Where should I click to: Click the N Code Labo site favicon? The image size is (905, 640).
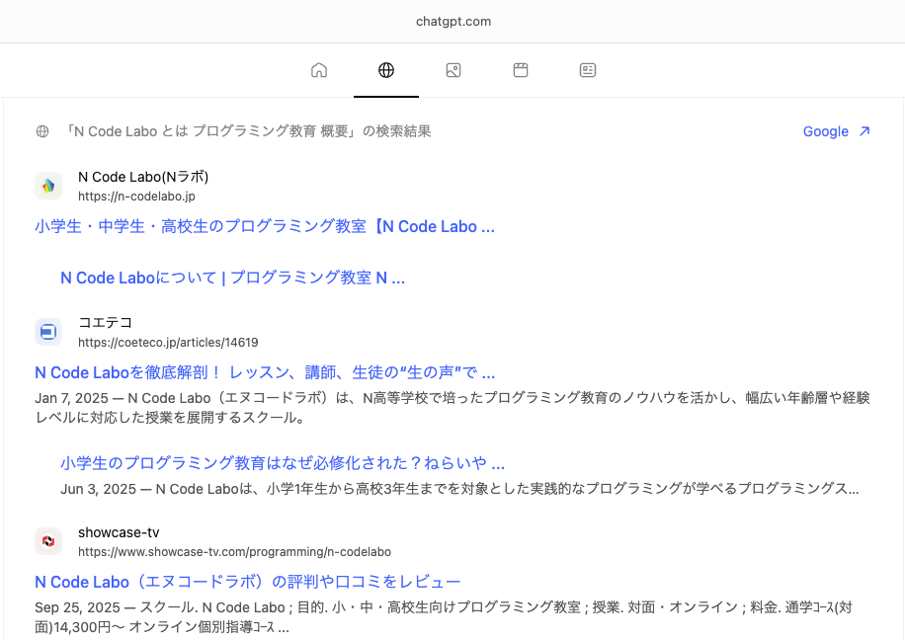pos(47,186)
